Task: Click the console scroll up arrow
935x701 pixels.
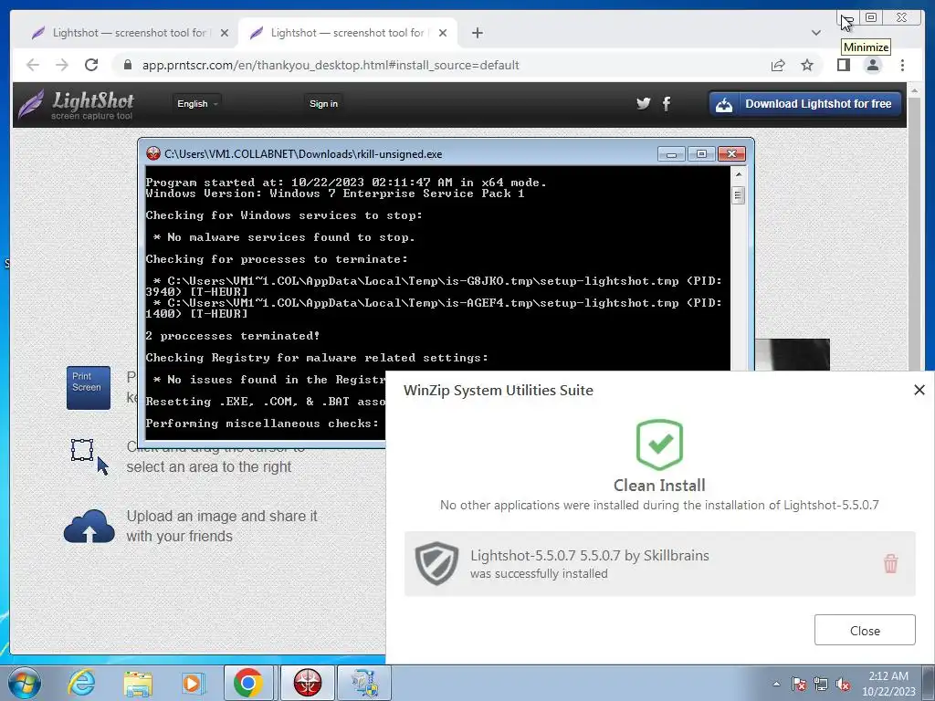Action: click(738, 174)
